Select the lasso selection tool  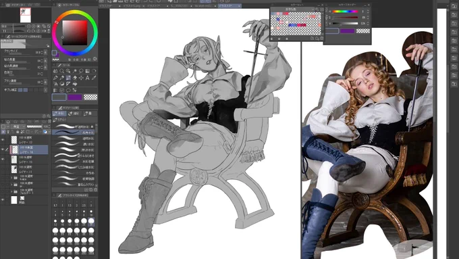(81, 71)
